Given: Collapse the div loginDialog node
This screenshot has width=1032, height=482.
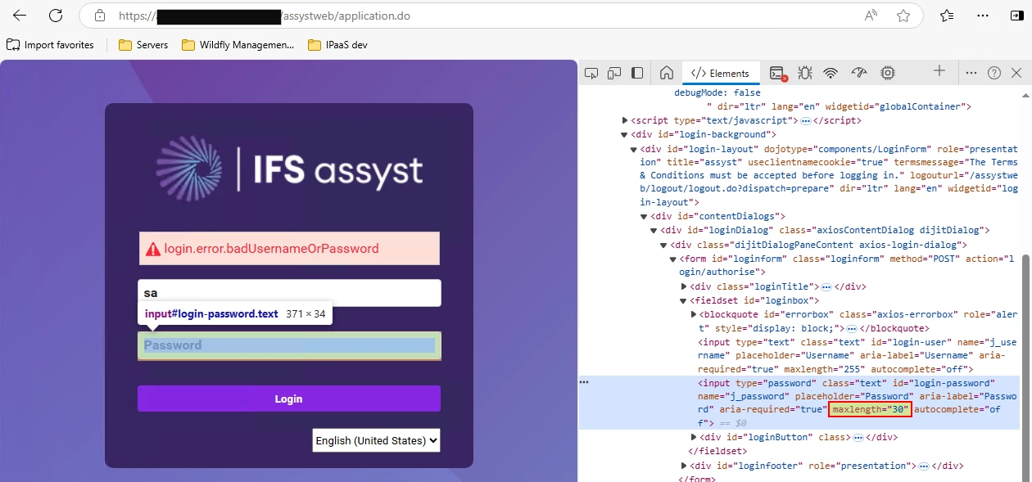Looking at the screenshot, I should 654,230.
